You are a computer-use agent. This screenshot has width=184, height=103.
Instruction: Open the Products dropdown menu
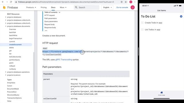(x=31, y=7)
